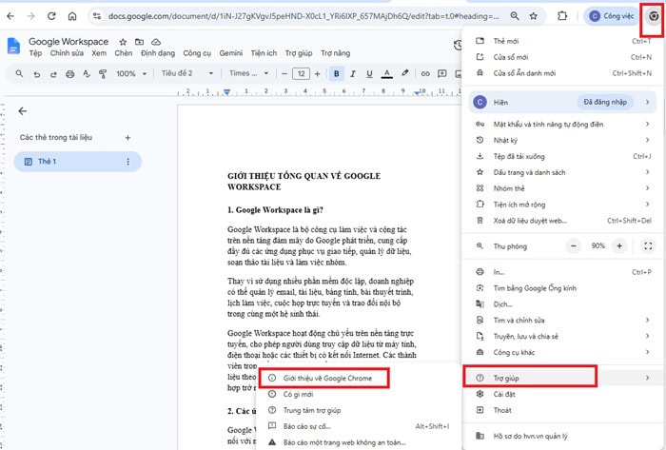Star the Google Workspace document

[123, 42]
